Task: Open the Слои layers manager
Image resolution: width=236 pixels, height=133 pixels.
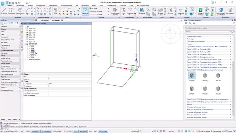Action: 55,11
